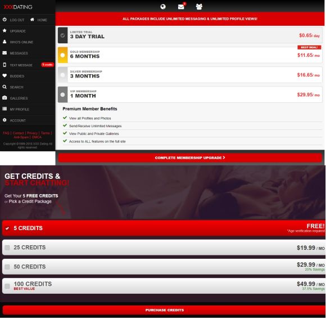Viewport: 326px width, 319px height.
Task: Click the XXXDating logo
Action: [x=18, y=7]
